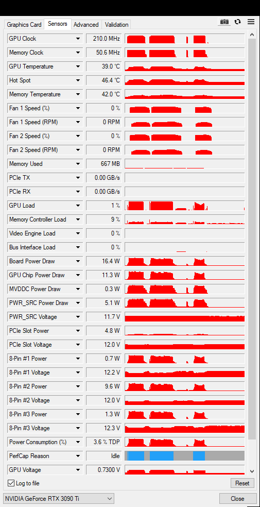Screen dimensions: 260x507
Task: Click the vertical scrollbar thumb
Action: 252,239
